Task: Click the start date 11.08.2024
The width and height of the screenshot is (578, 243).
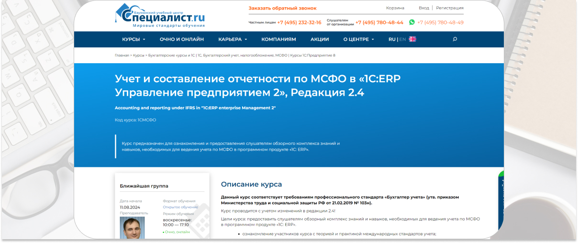Action: pos(129,207)
